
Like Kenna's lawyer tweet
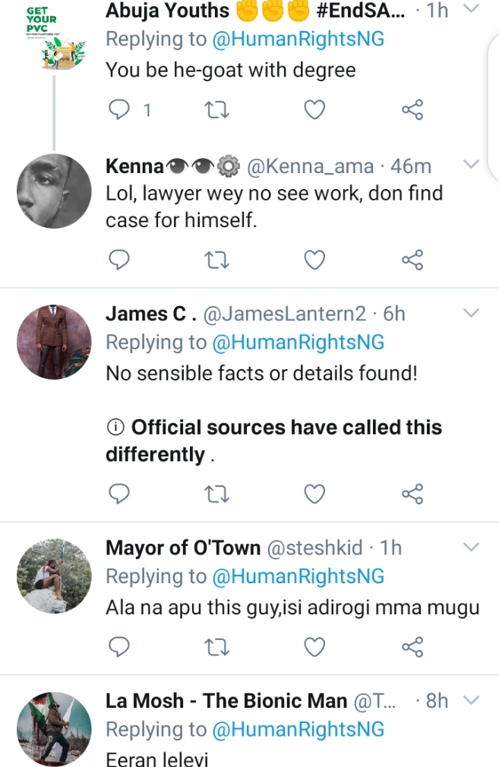314,261
